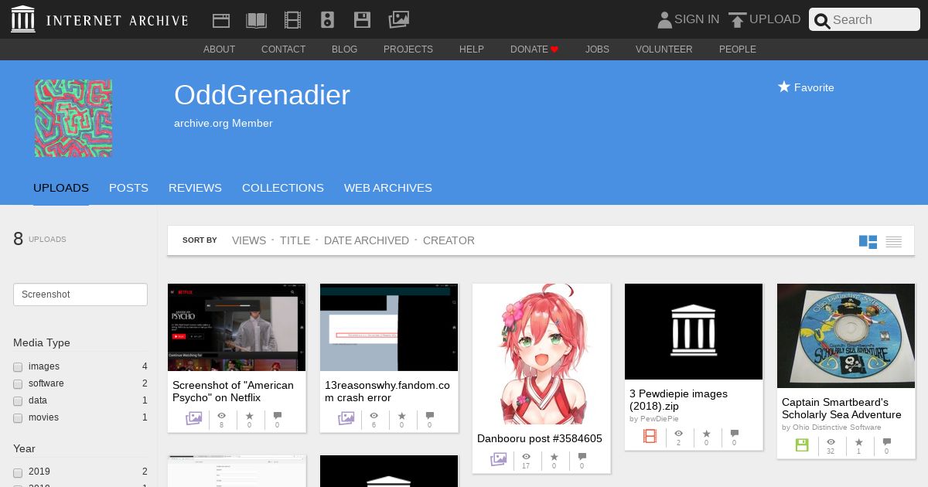Open the Video film icon in top bar

pyautogui.click(x=292, y=20)
